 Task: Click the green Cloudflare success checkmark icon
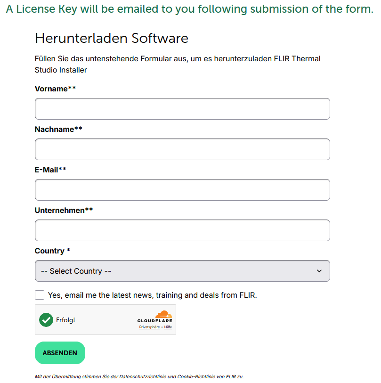(x=46, y=320)
